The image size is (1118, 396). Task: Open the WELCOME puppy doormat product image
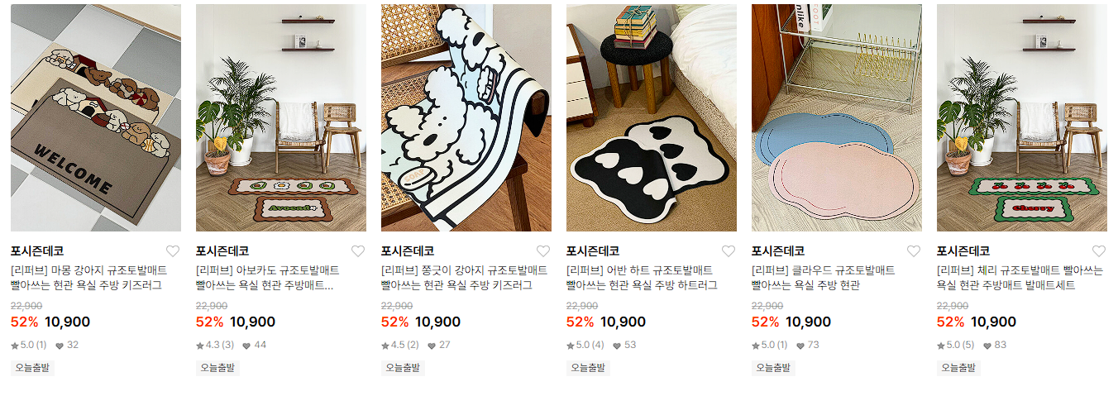pos(96,117)
